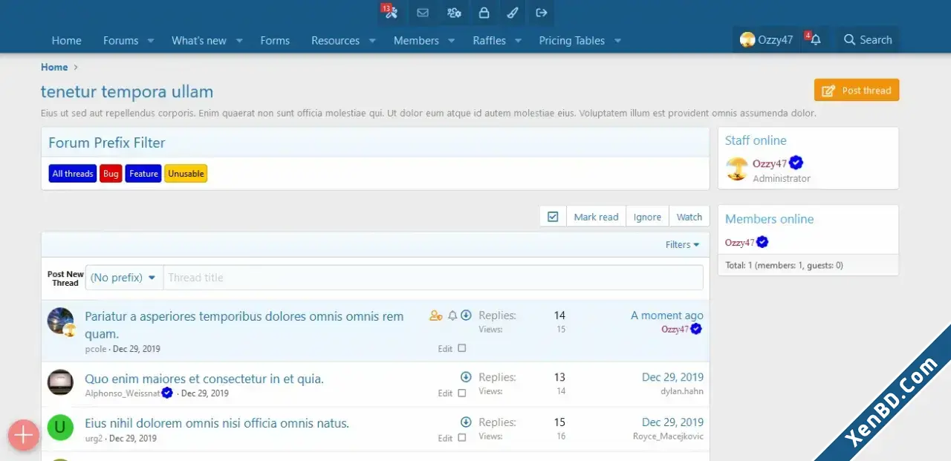Click the red floating plus button

[x=23, y=435]
